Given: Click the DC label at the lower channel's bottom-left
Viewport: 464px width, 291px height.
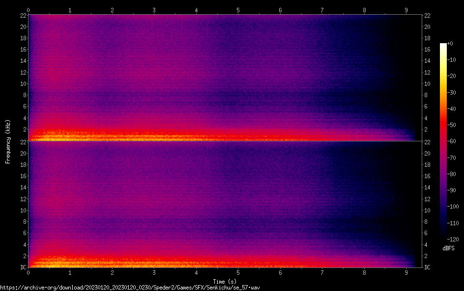Looking at the screenshot, I should 23,267.
